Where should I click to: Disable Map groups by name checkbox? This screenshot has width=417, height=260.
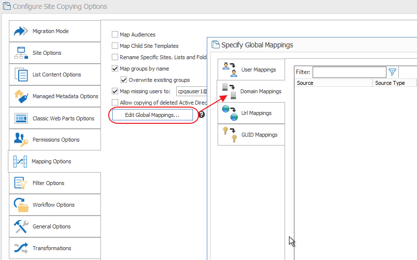point(115,69)
